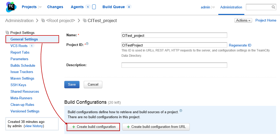Click the Description input field
This screenshot has width=280, height=135.
point(174,65)
